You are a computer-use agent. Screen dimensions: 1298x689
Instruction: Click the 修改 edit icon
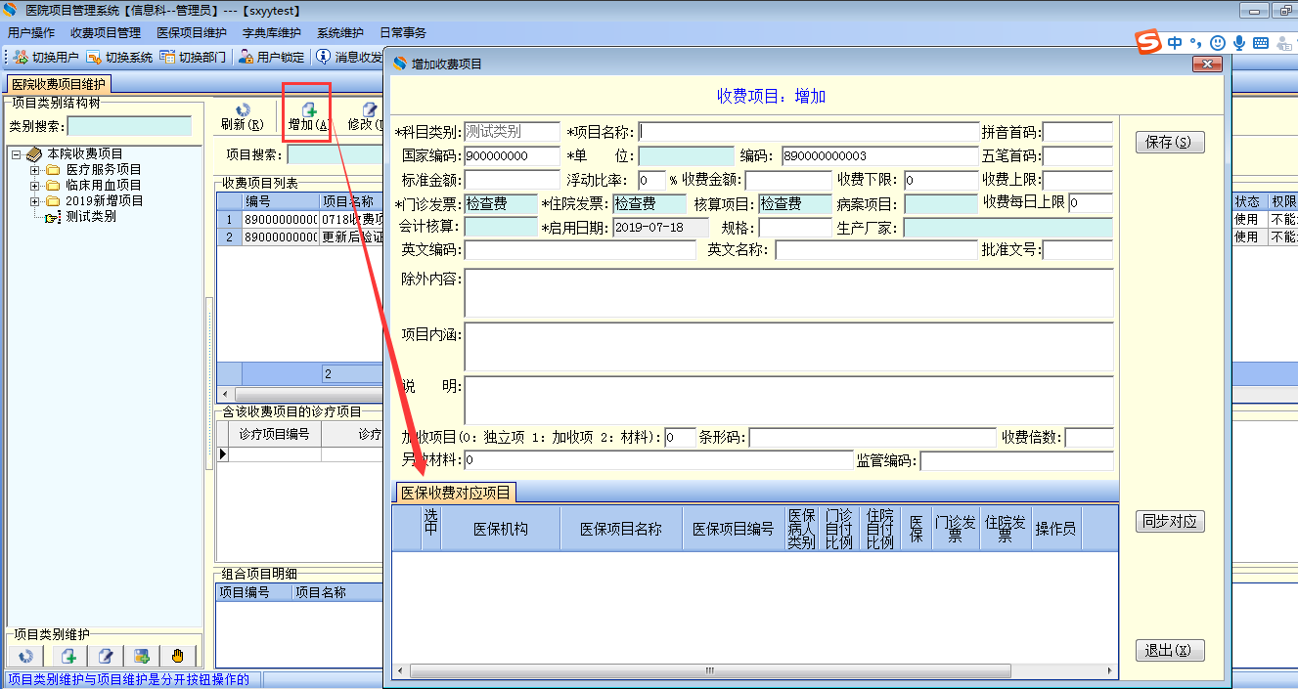point(370,109)
